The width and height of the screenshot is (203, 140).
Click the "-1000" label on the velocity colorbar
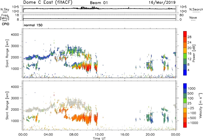[x=193, y=123]
